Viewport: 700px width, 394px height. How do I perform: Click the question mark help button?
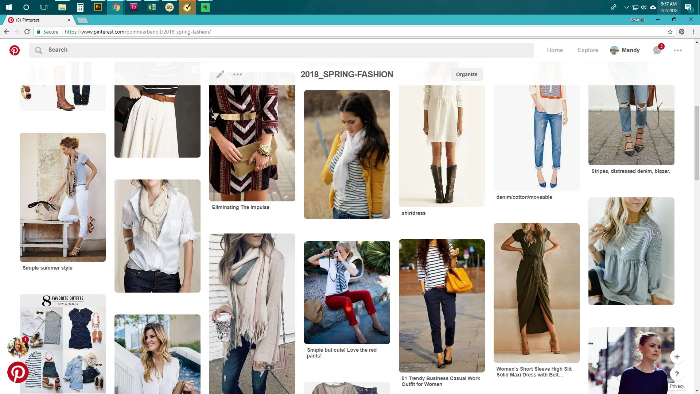pyautogui.click(x=677, y=374)
